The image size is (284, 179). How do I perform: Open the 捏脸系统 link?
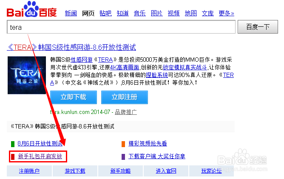(x=157, y=75)
